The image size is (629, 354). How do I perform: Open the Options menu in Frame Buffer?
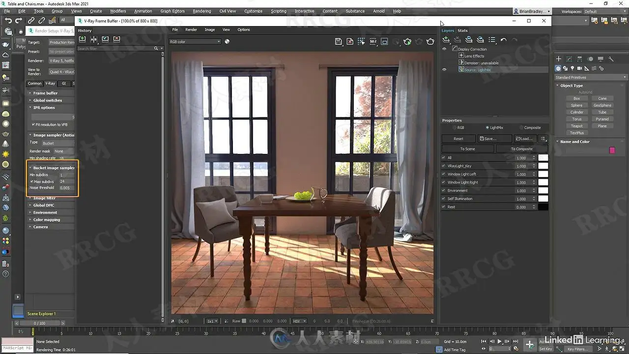pos(244,29)
